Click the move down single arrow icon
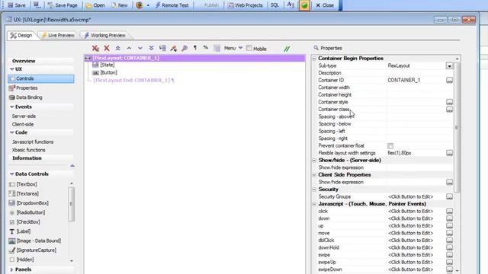The image size is (488, 274). [140, 48]
